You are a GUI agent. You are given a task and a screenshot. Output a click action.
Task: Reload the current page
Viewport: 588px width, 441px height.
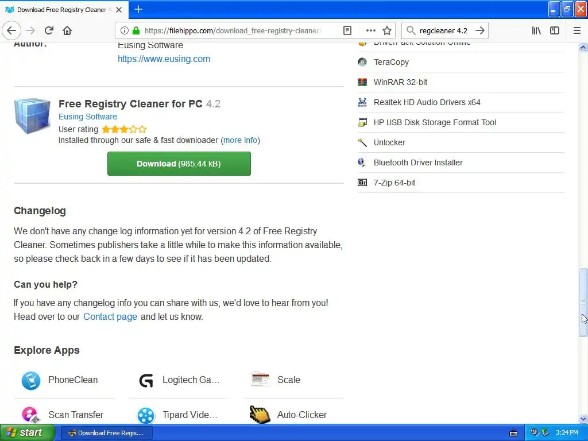49,30
